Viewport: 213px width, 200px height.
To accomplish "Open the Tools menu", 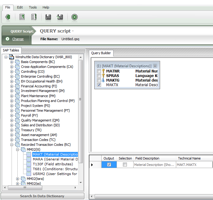I will click(33, 7).
